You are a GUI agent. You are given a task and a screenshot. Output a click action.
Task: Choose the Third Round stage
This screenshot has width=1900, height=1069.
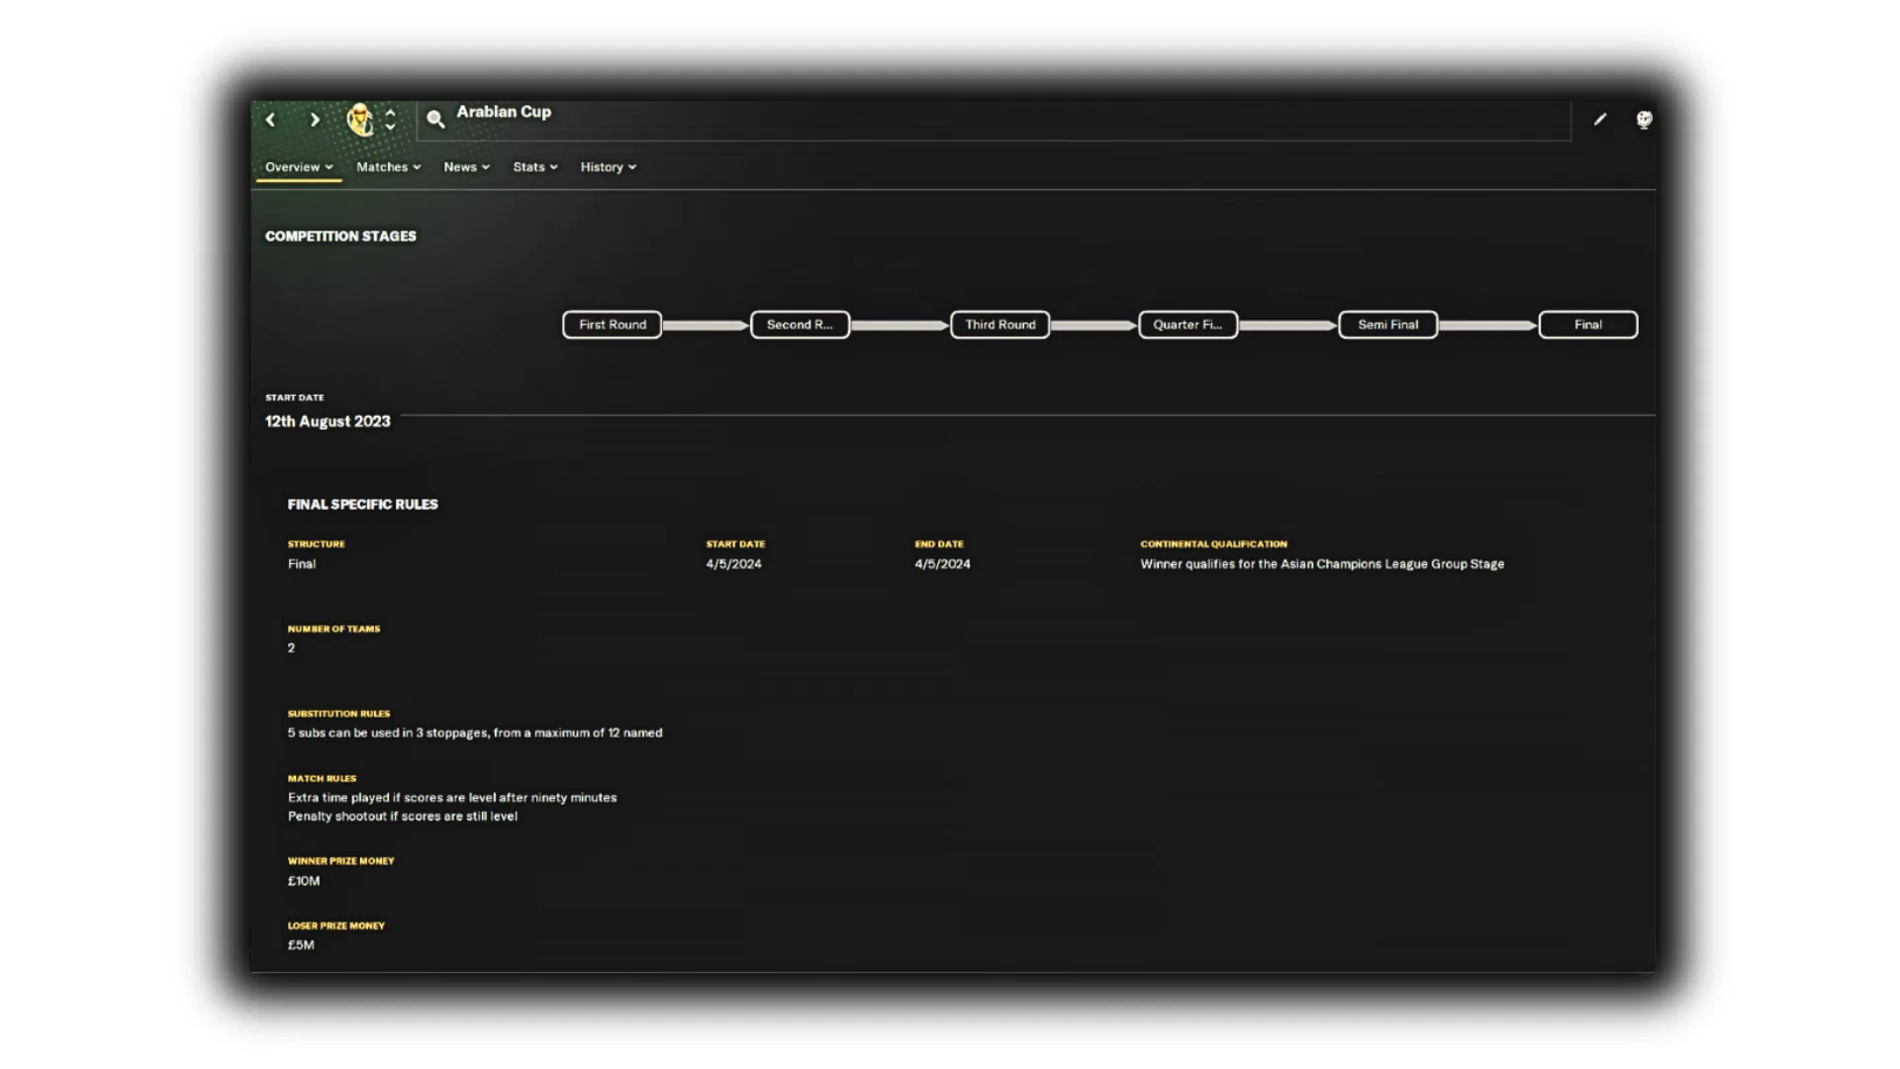tap(1000, 325)
